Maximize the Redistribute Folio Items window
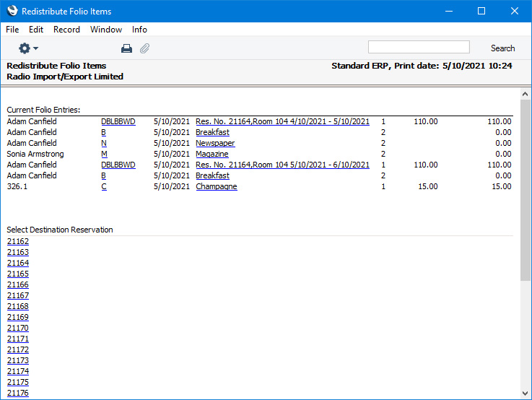Screen dimensions: 532x400 tap(481, 11)
